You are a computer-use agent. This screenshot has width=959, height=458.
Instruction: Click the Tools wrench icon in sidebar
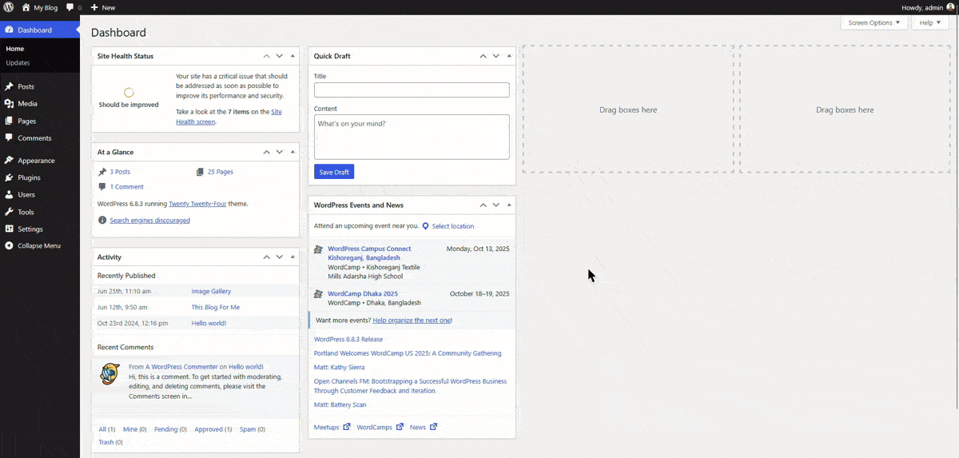pos(9,212)
